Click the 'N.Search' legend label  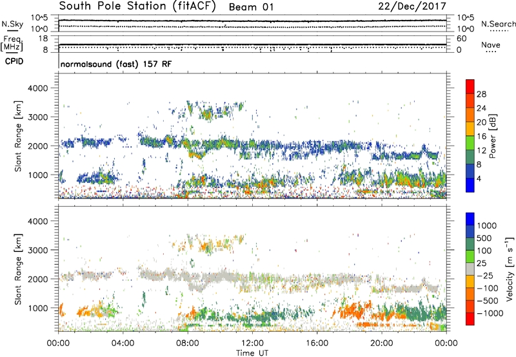498,24
